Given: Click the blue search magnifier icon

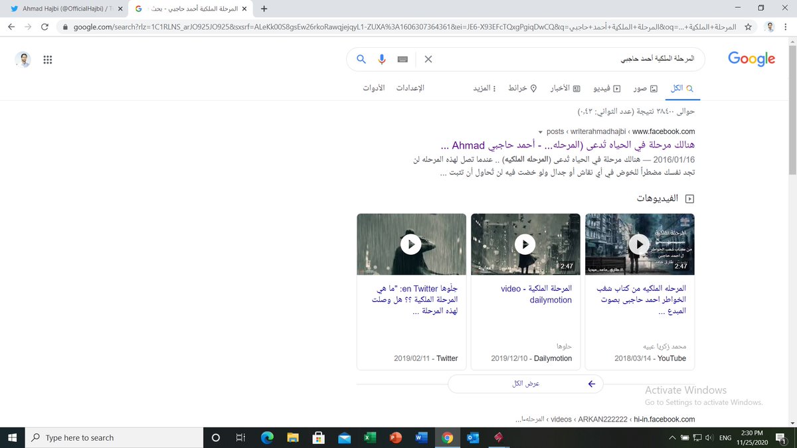Looking at the screenshot, I should (361, 59).
